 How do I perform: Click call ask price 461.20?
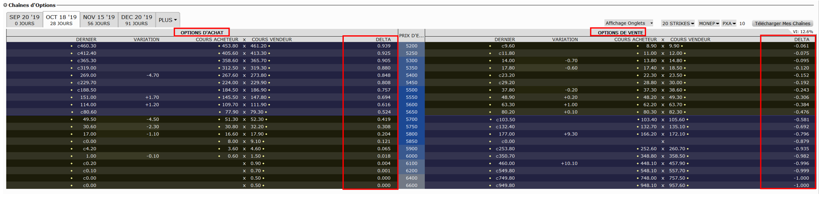pyautogui.click(x=258, y=46)
